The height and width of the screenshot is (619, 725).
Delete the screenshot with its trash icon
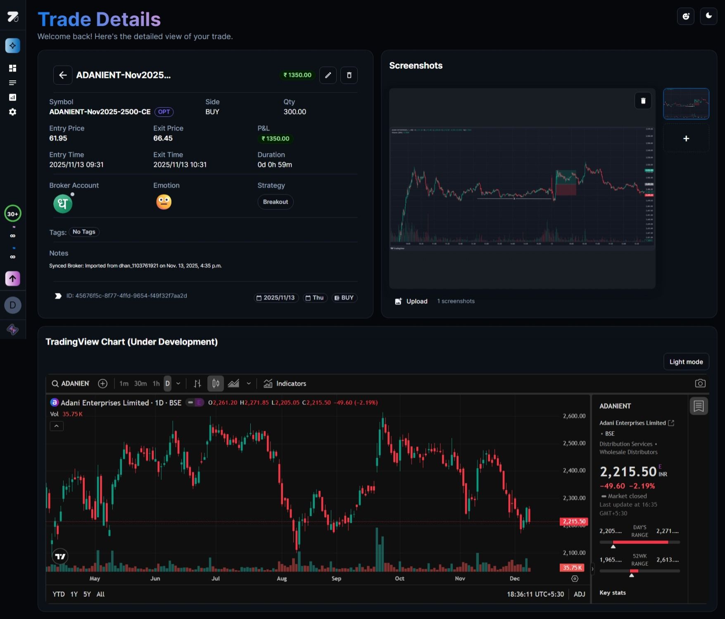(x=643, y=101)
